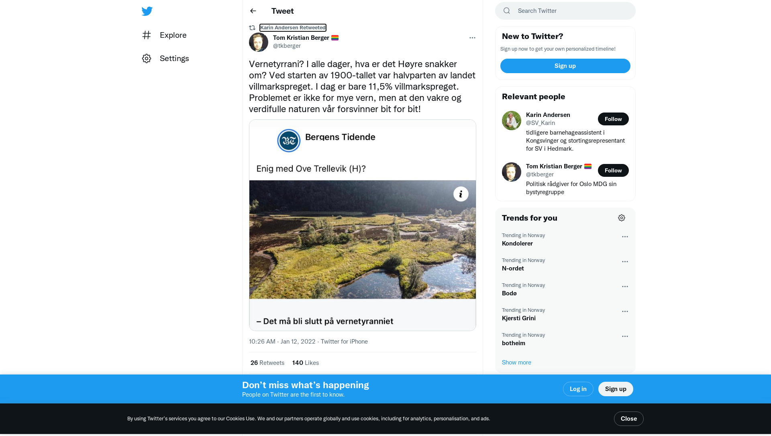Click the Twitter bird logo
The width and height of the screenshot is (771, 436).
tap(147, 11)
